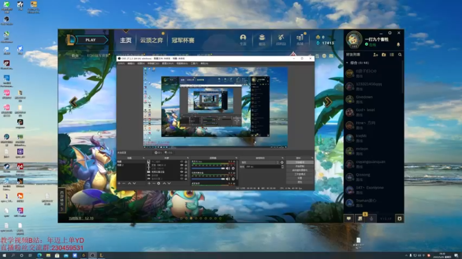The width and height of the screenshot is (462, 259).
Task: Click the list view icon in friends panel
Action: tap(392, 55)
